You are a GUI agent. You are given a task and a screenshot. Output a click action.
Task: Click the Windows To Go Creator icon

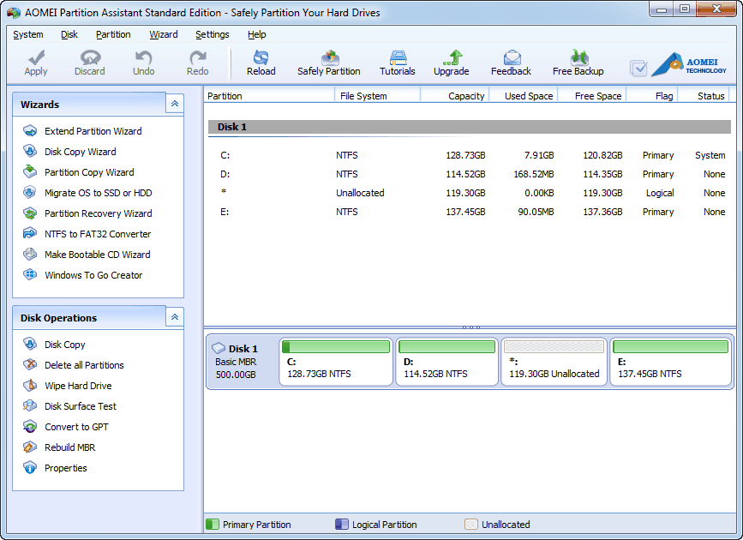[30, 274]
